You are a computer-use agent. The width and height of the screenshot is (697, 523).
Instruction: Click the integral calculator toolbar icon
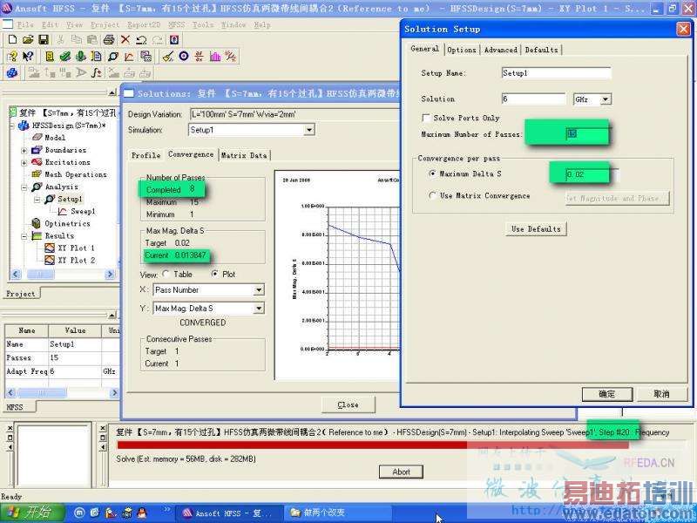click(96, 72)
